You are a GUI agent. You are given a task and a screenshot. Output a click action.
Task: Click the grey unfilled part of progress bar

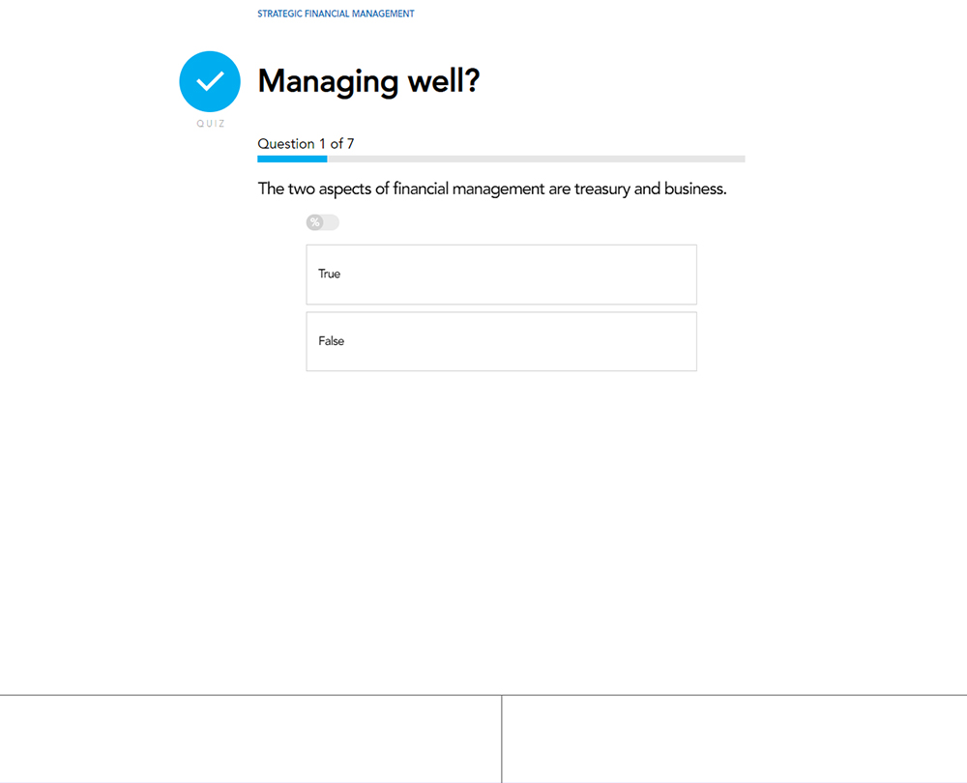click(x=536, y=159)
